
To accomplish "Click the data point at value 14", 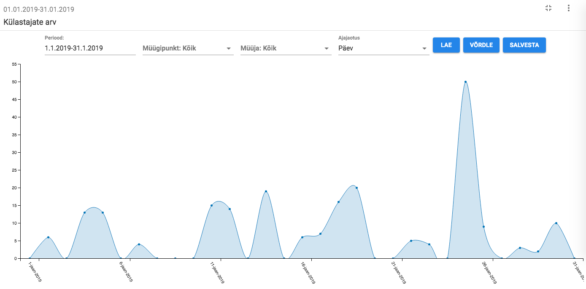I will click(230, 209).
